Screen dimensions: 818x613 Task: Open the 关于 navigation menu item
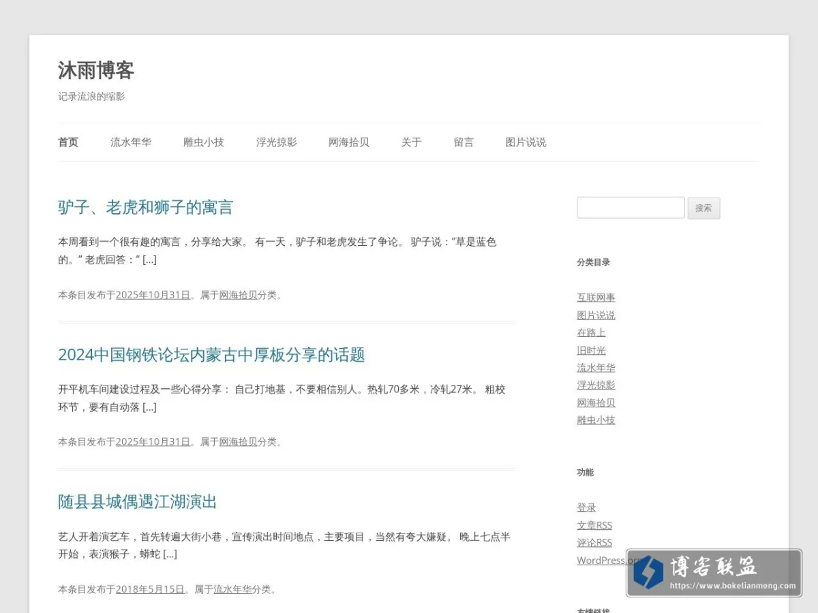412,142
